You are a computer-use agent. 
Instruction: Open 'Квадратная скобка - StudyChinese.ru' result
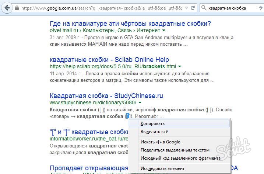coord(106,95)
